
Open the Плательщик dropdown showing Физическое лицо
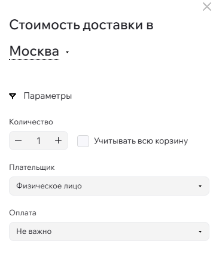tap(109, 186)
